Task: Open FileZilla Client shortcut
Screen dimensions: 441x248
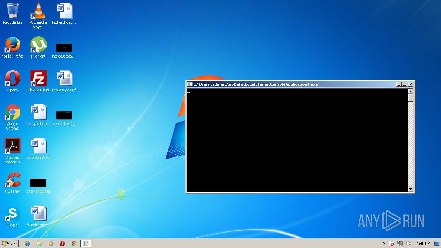Action: point(38,82)
